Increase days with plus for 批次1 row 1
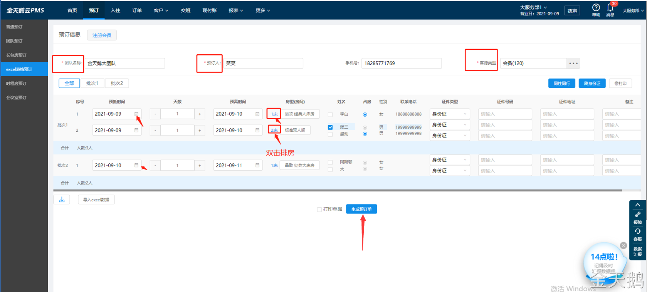Image resolution: width=647 pixels, height=292 pixels. (200, 114)
